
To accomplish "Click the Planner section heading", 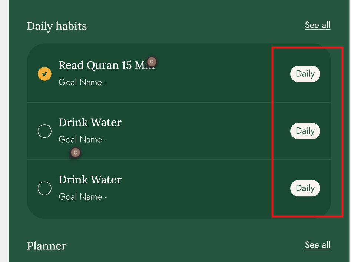I will click(47, 246).
